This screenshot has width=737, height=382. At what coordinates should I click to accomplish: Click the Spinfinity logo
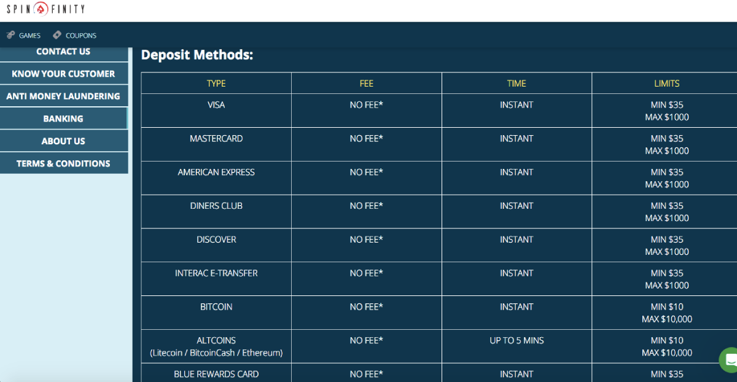click(45, 9)
